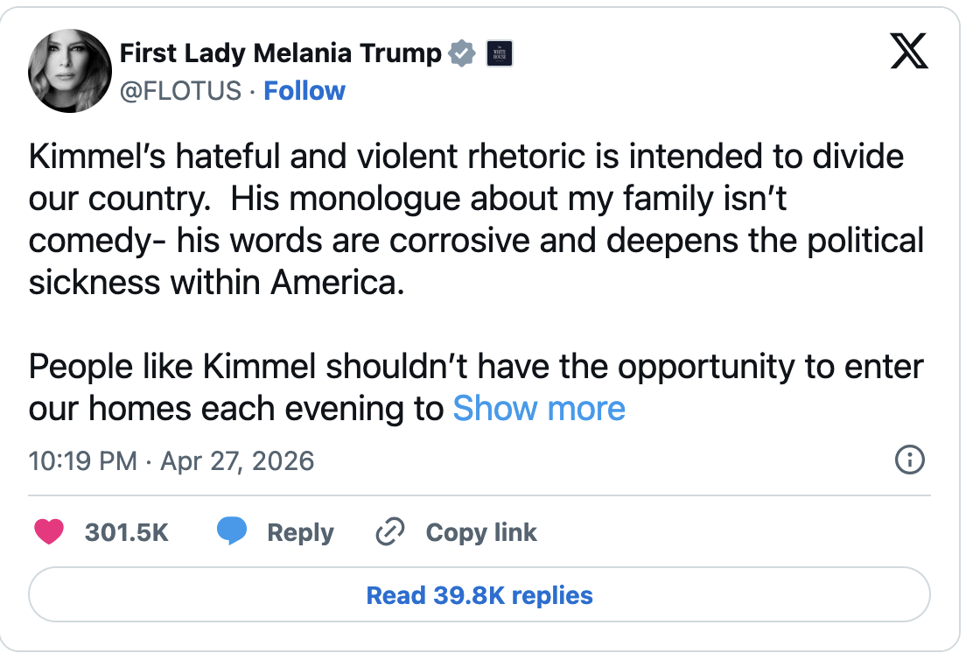Viewport: 966px width, 660px height.
Task: Click the @FLOTUS handle
Action: pyautogui.click(x=179, y=91)
